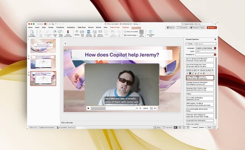The width and height of the screenshot is (245, 150).
Task: Select the first slide thumbnail
Action: coord(43,46)
